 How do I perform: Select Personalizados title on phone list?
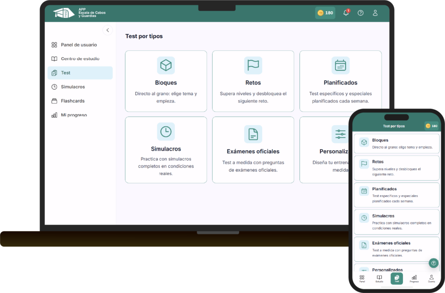pyautogui.click(x=387, y=270)
